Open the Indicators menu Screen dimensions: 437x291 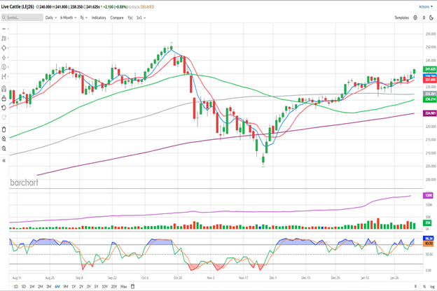coord(99,17)
